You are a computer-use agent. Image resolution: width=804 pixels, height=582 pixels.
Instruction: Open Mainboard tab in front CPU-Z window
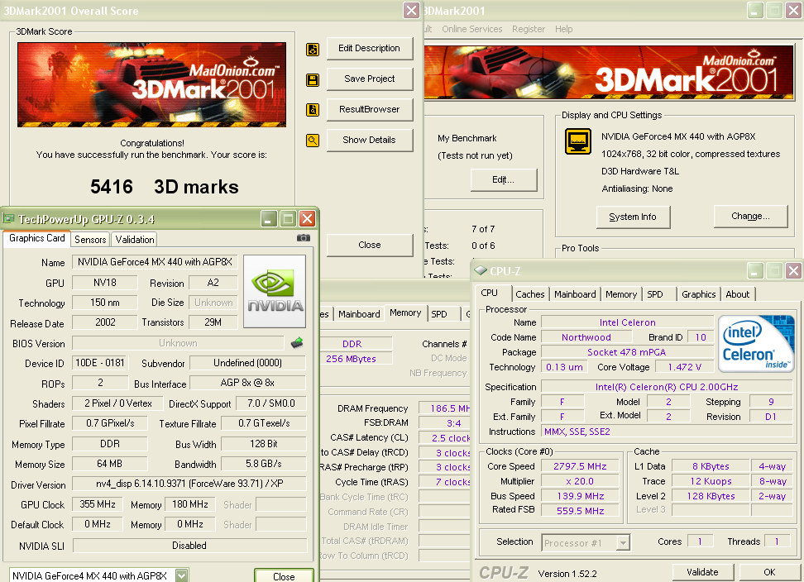pyautogui.click(x=575, y=294)
